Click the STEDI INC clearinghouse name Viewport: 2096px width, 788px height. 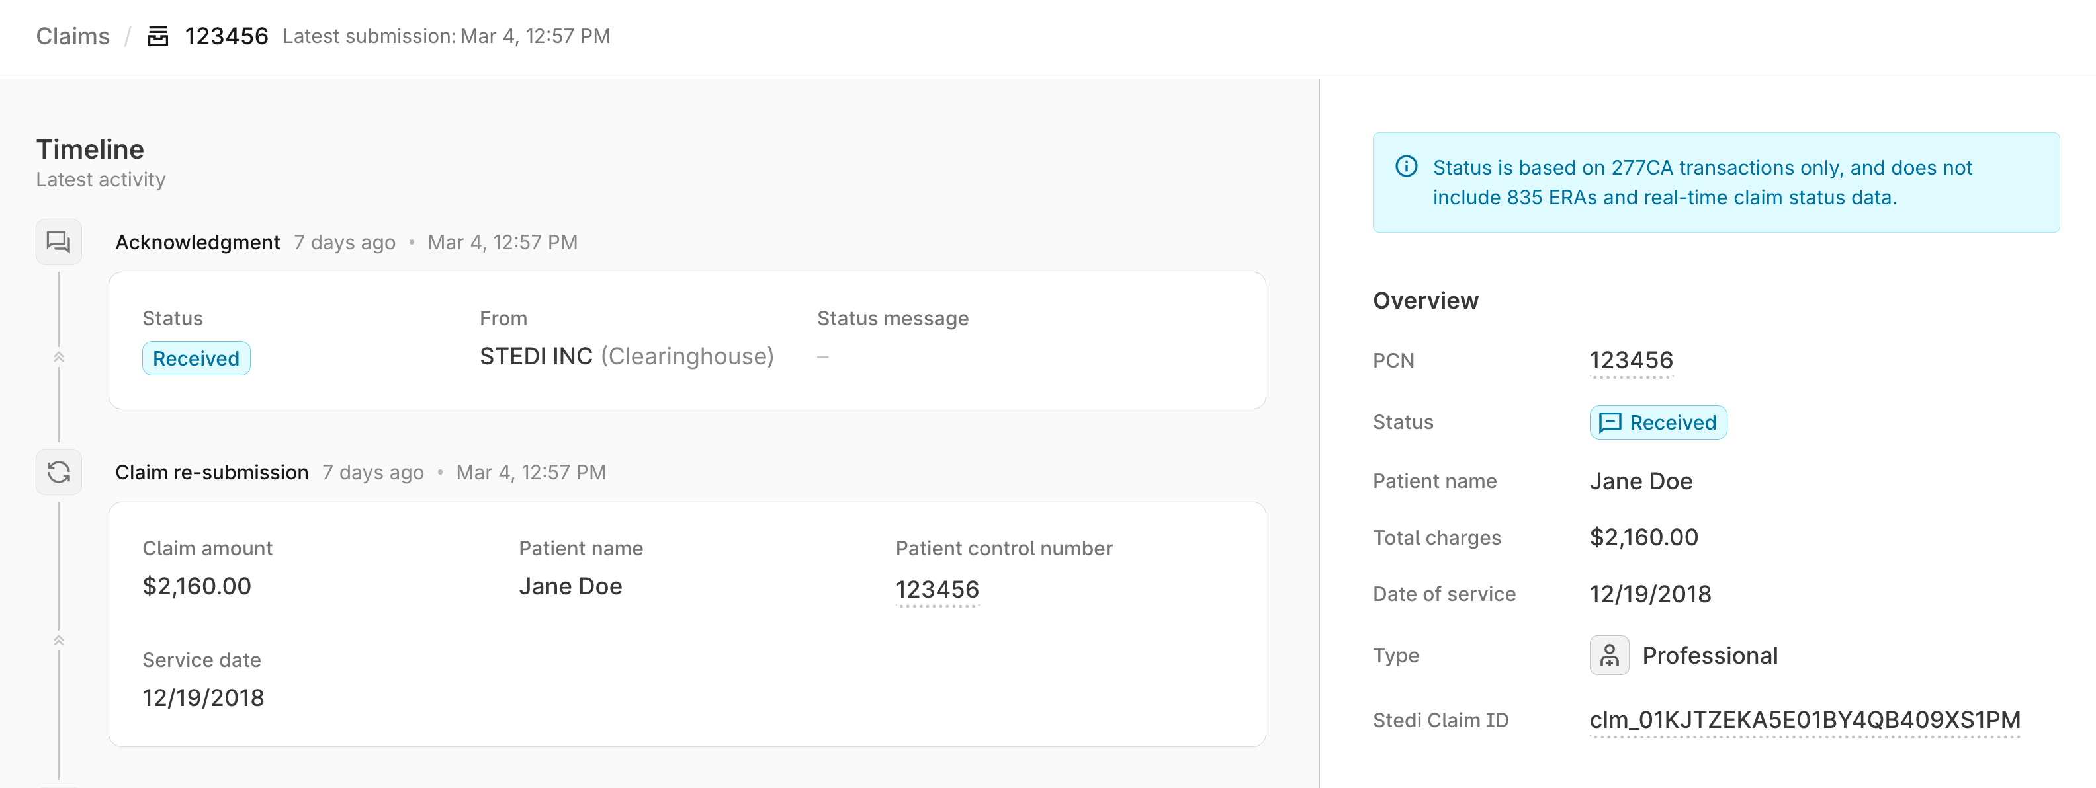point(535,356)
